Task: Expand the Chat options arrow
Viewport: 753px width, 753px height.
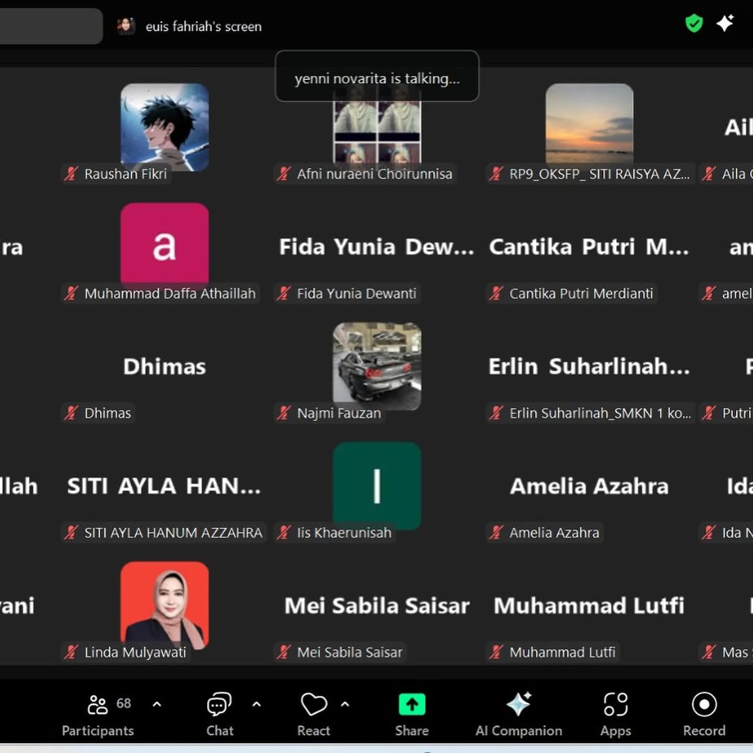Action: [256, 704]
